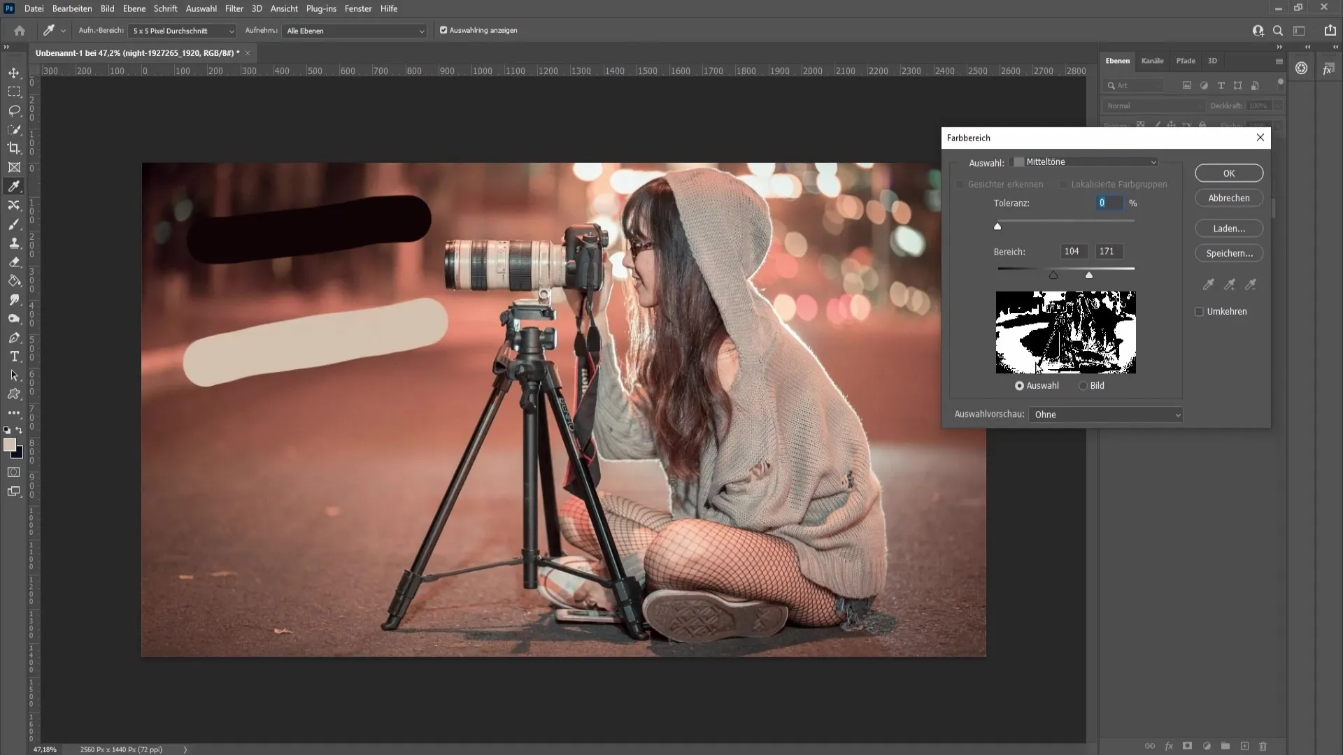Open the extra tools ellipsis menu
This screenshot has height=755, width=1343.
(x=14, y=413)
